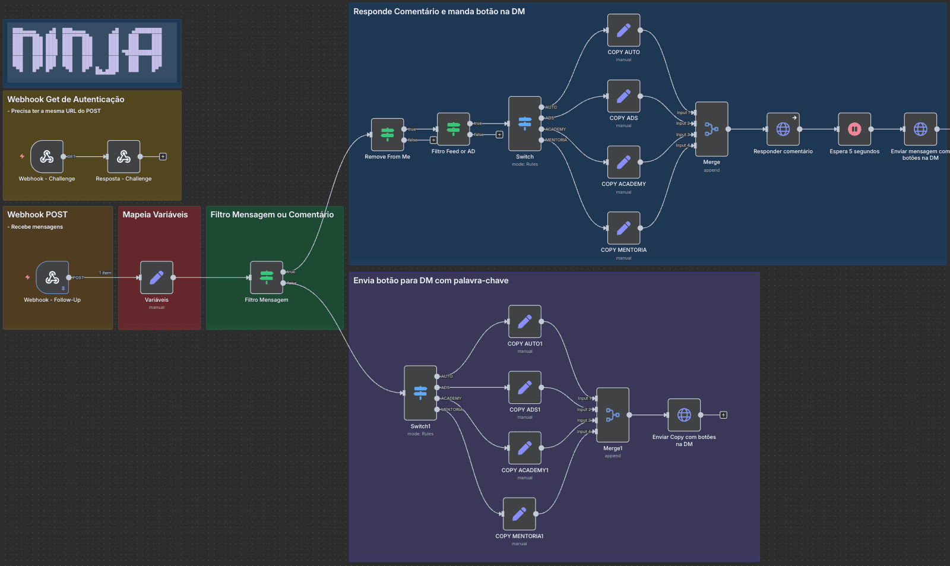Add node on Remove From Me false output

point(433,140)
